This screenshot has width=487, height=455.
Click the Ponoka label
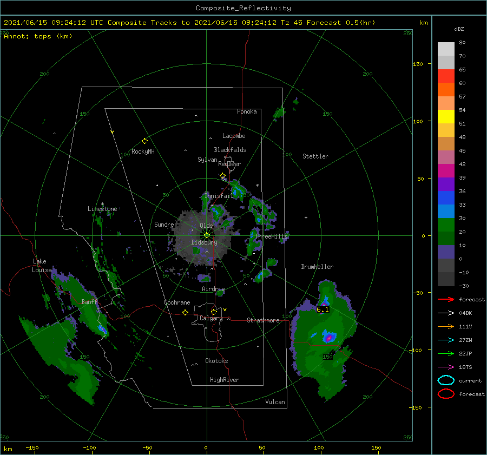(247, 111)
